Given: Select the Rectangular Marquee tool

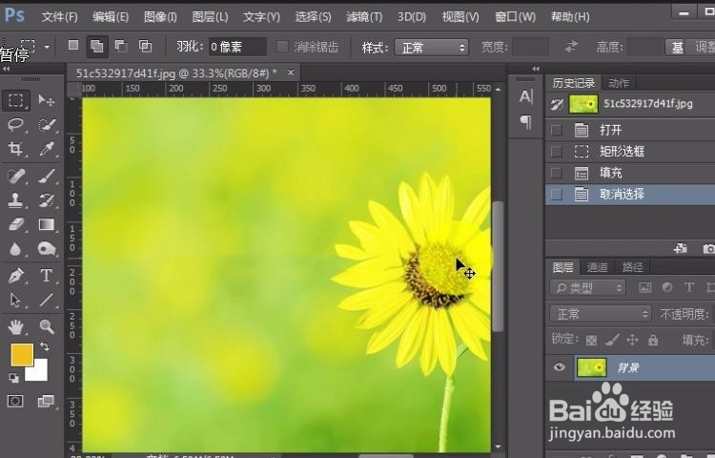Looking at the screenshot, I should point(16,100).
